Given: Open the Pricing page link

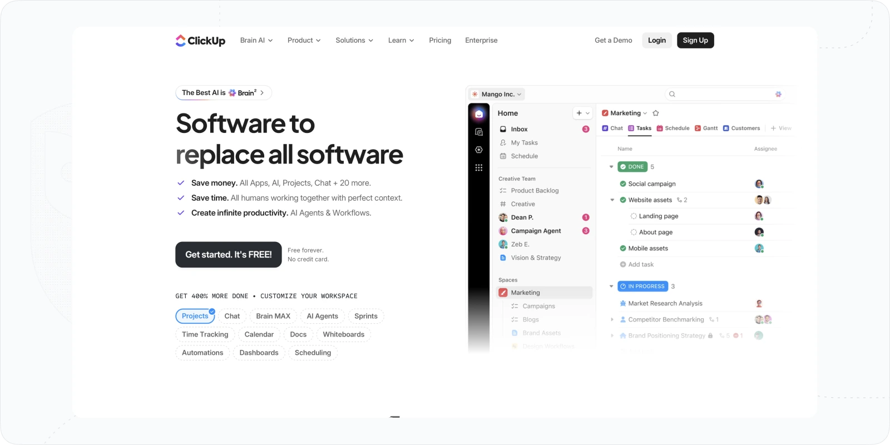Looking at the screenshot, I should [x=440, y=41].
